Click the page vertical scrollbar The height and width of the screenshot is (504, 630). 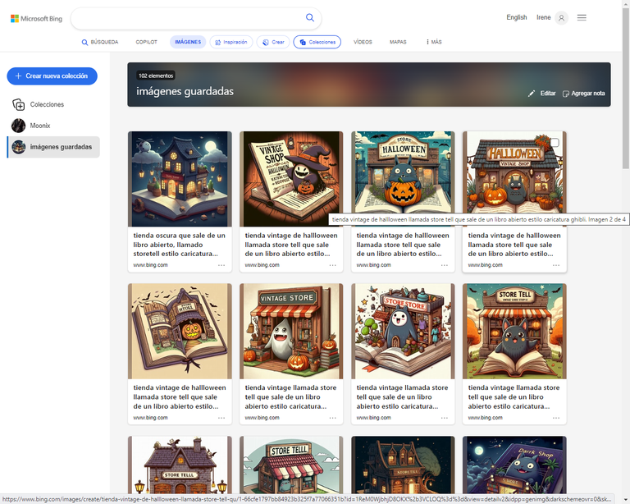626,87
